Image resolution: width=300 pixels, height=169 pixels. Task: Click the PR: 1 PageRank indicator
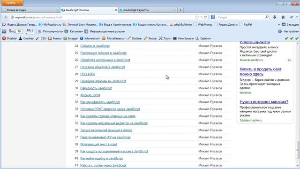(30, 31)
